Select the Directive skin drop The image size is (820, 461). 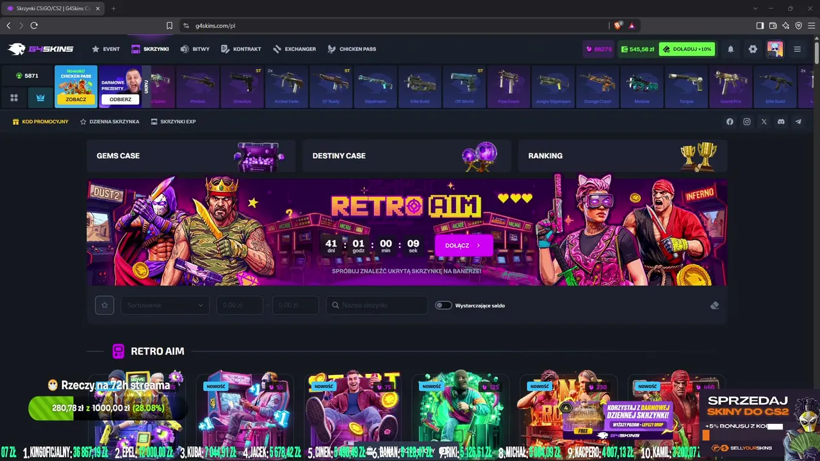(x=242, y=86)
